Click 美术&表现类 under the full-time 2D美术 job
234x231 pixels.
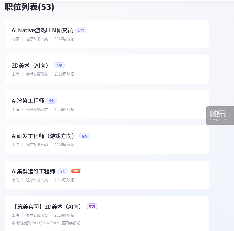point(37,74)
